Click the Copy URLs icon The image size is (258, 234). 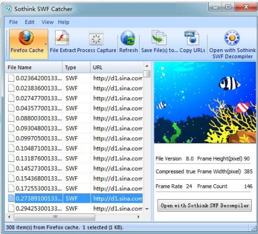191,38
